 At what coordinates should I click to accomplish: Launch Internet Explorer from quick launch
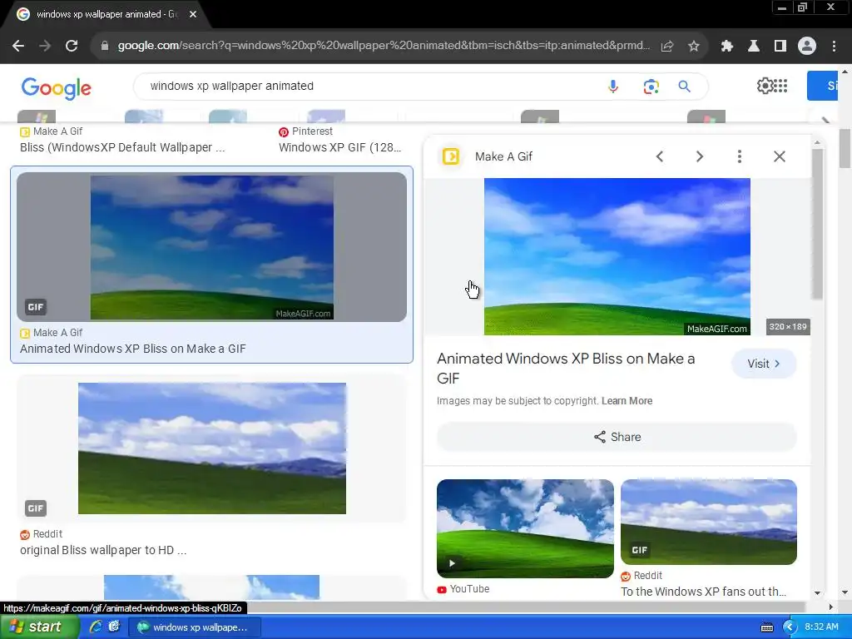click(x=96, y=627)
